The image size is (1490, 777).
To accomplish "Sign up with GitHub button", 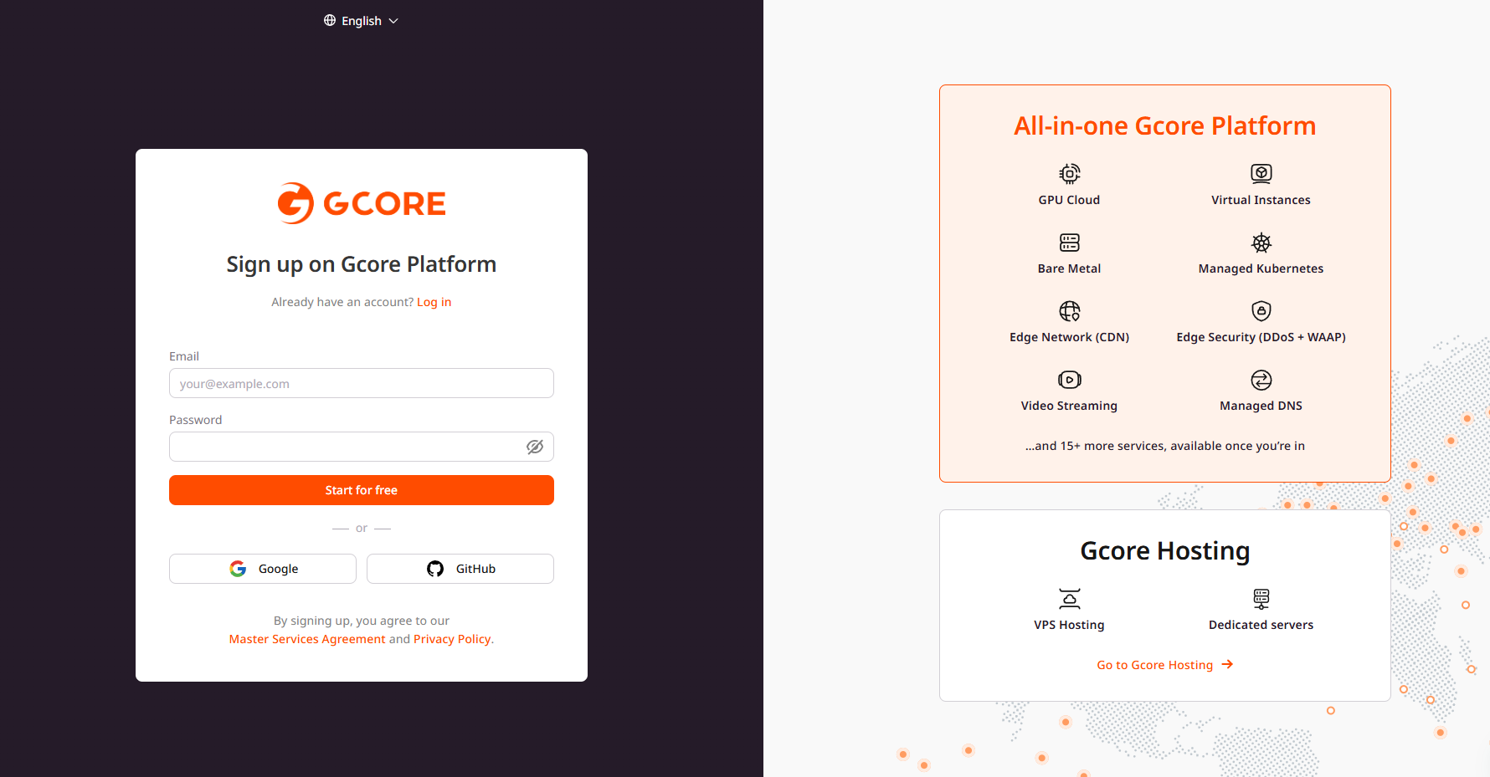I will [x=460, y=569].
